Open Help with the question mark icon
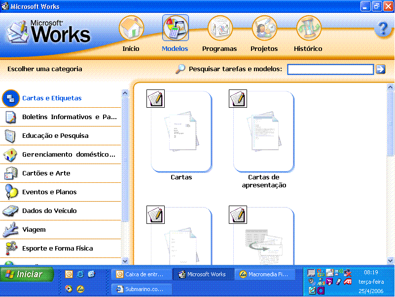 (383, 29)
